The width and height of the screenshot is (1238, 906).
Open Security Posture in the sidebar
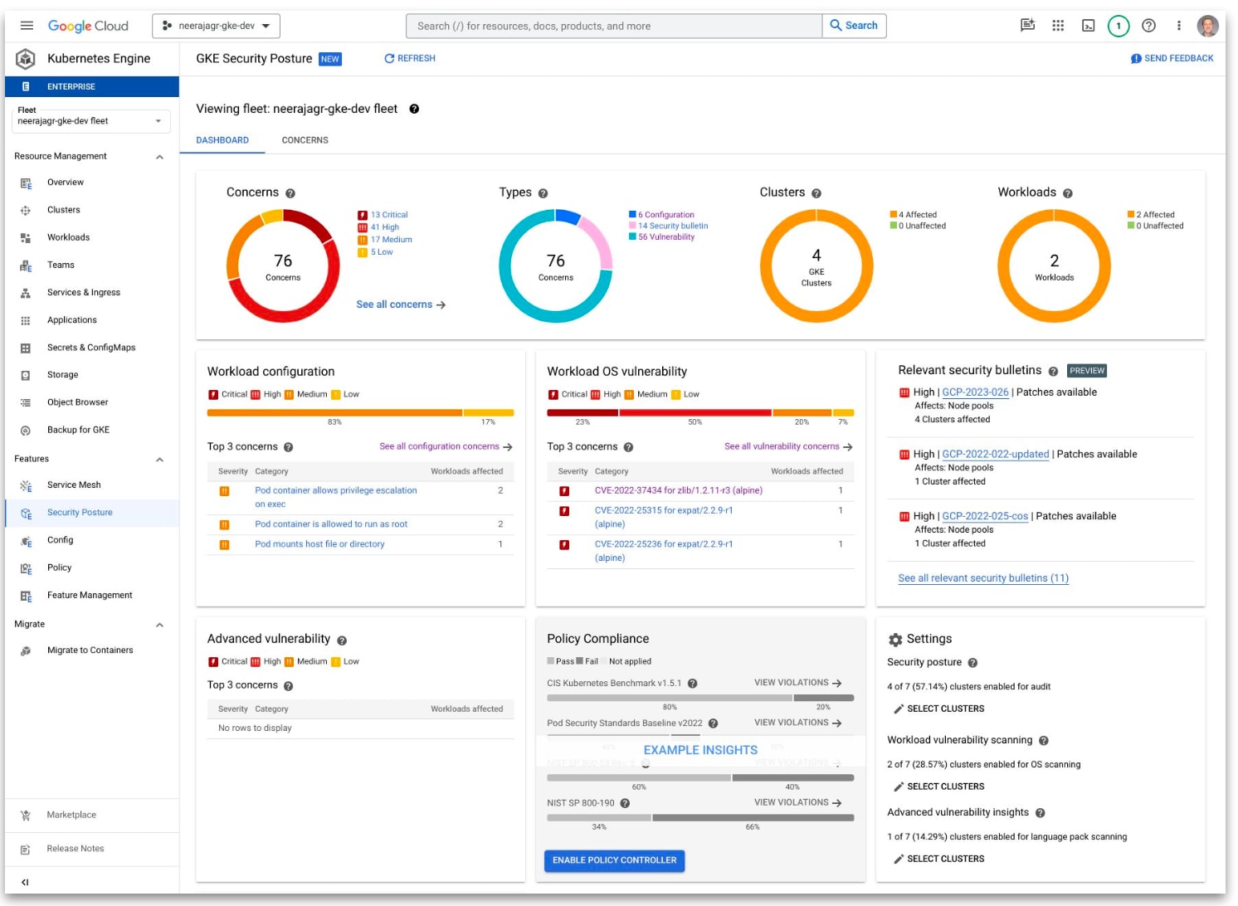tap(92, 513)
